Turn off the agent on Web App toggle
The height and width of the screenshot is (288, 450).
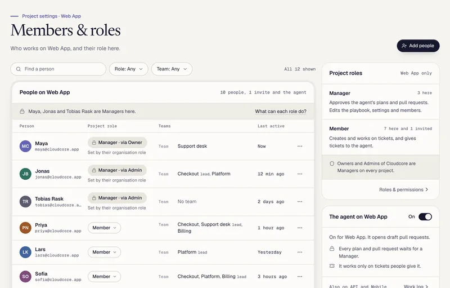[425, 217]
